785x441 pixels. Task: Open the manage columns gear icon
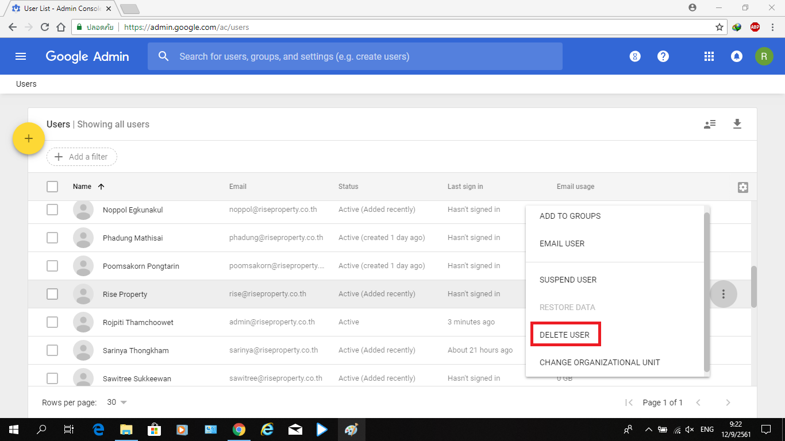[742, 187]
